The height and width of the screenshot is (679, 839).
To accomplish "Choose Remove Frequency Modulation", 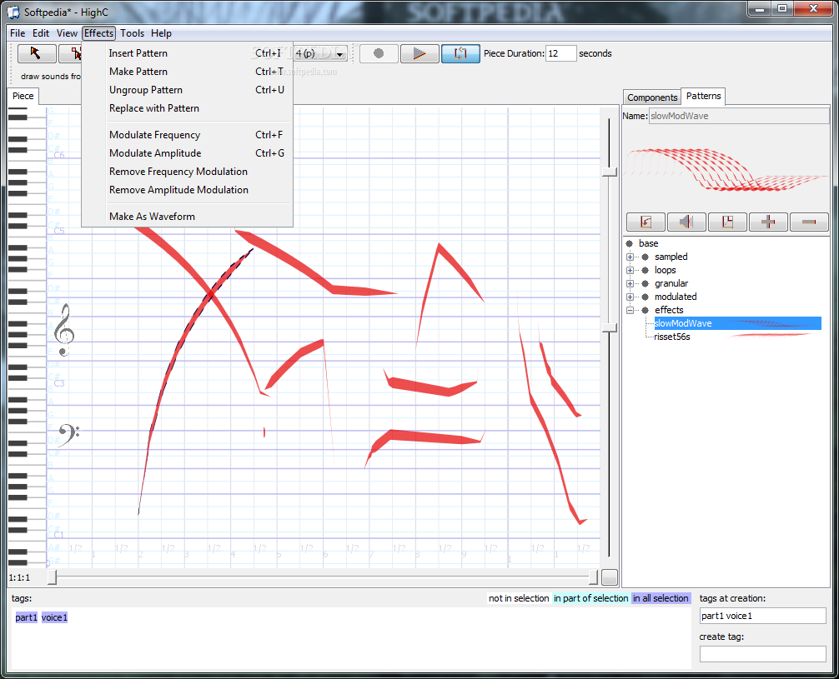I will point(188,172).
